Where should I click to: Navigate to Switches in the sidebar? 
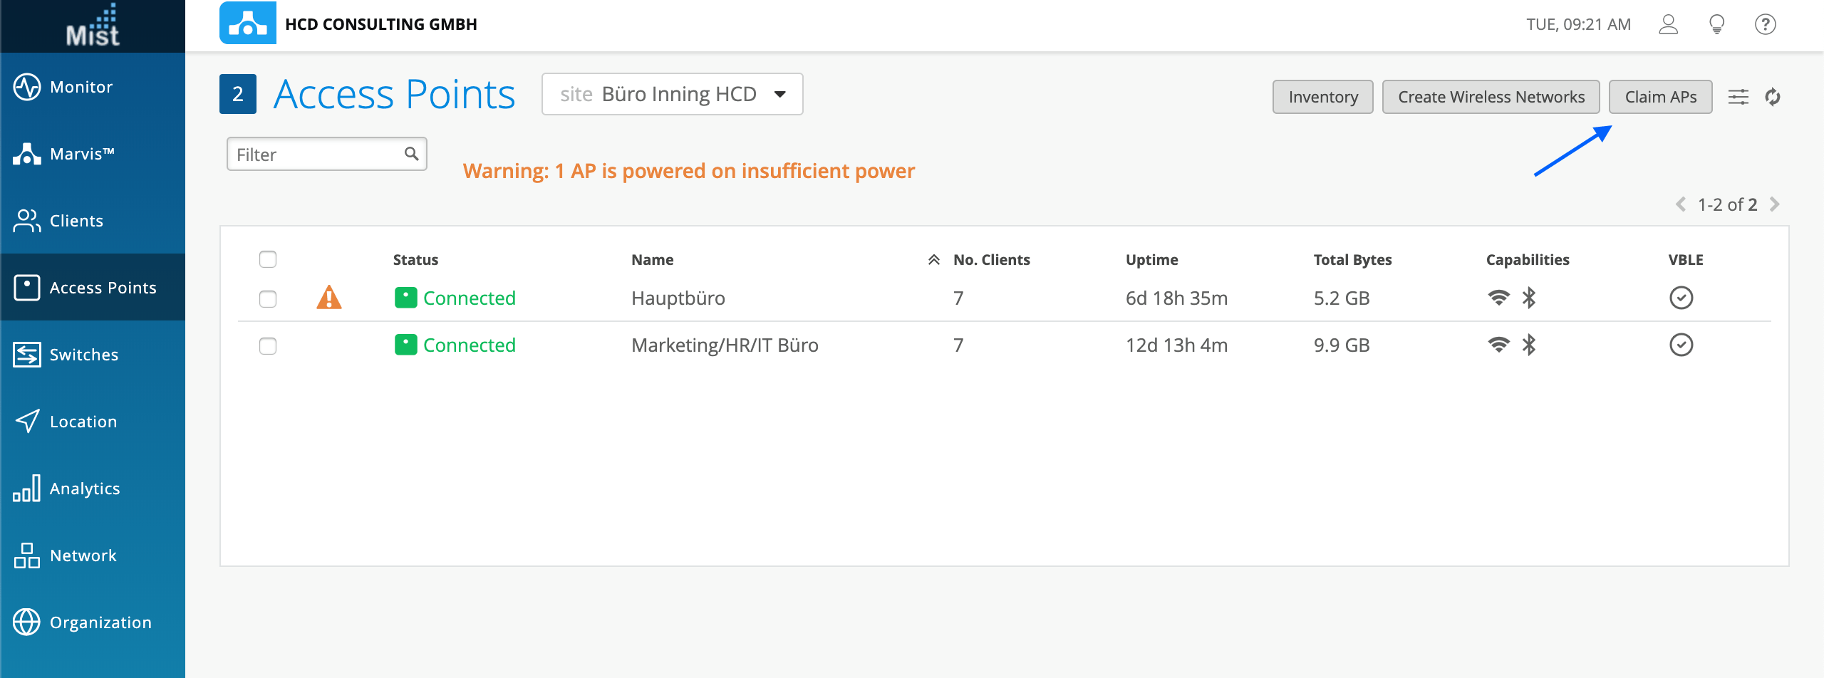click(x=83, y=355)
